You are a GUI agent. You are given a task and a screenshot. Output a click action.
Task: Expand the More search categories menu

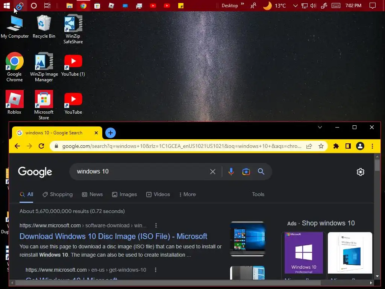click(187, 195)
